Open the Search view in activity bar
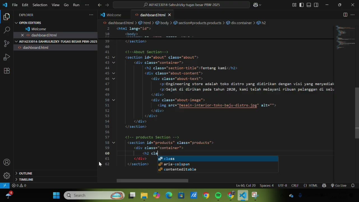359x202 pixels. click(7, 30)
